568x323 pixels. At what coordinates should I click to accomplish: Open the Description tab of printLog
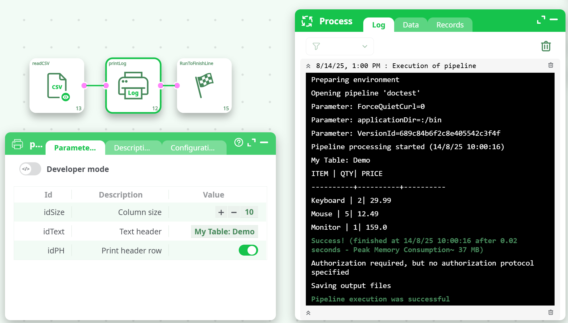pos(132,148)
